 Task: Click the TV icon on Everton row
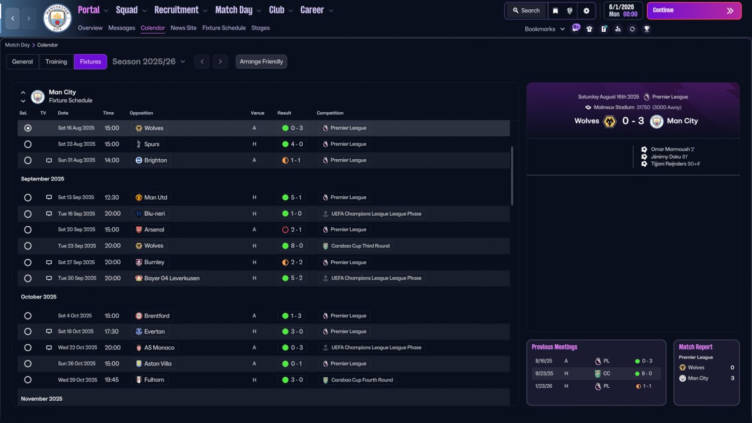[49, 332]
